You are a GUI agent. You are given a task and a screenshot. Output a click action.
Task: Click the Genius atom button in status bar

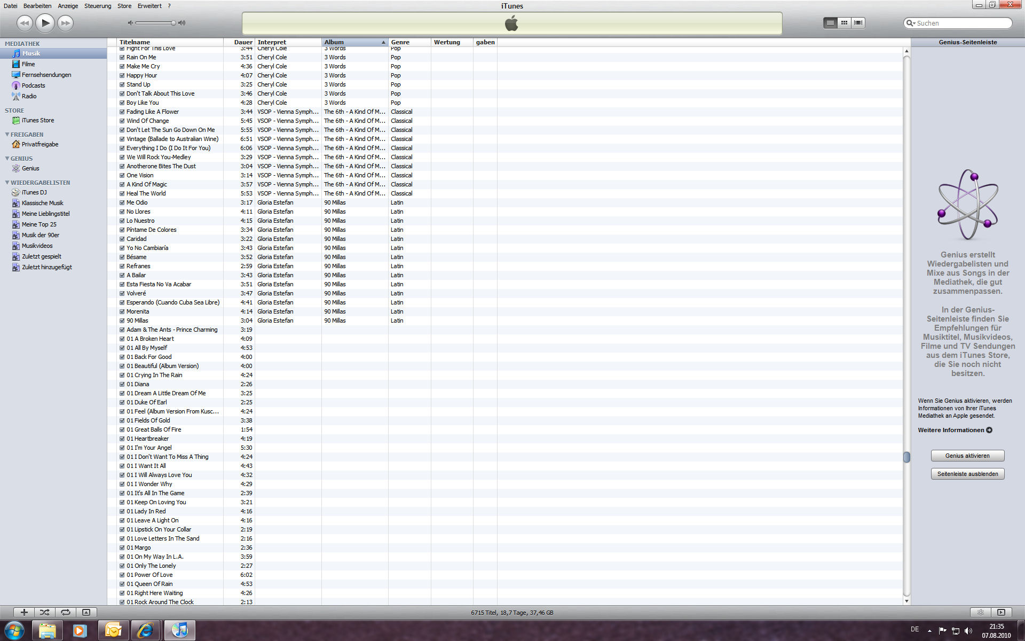[980, 612]
